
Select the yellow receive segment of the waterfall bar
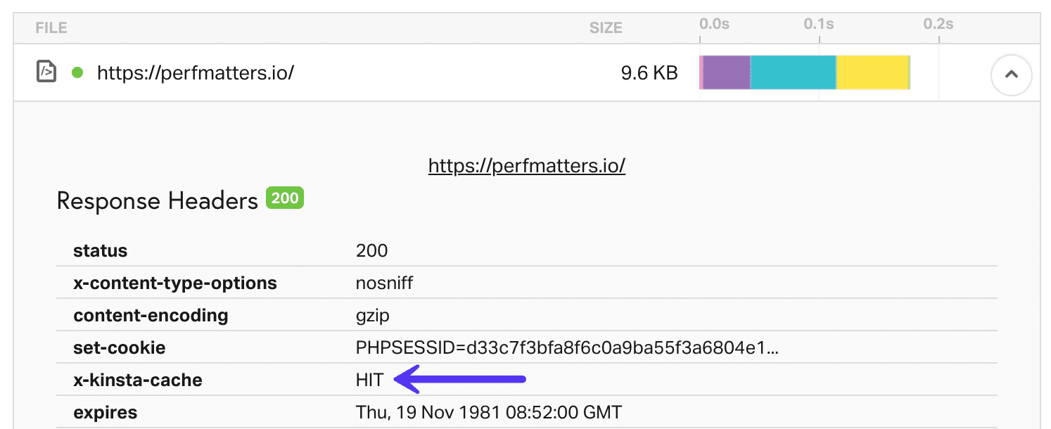(x=872, y=72)
